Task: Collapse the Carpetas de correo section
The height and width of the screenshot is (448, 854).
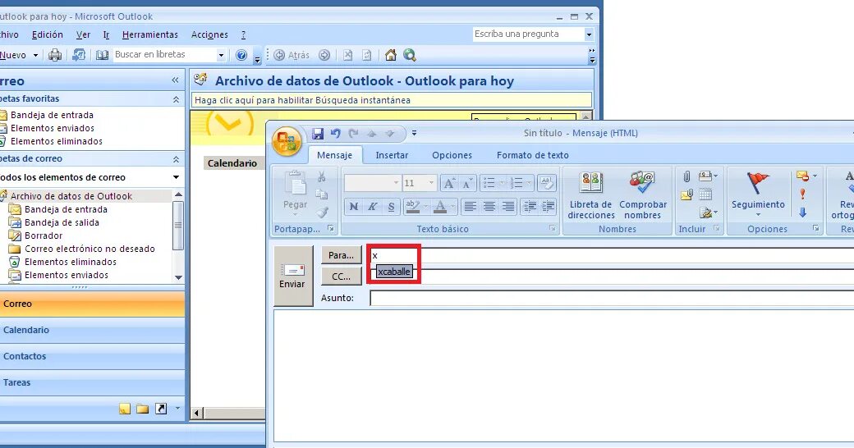Action: 176,159
